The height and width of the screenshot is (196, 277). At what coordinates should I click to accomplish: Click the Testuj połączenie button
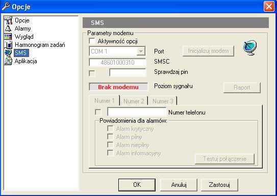[224, 159]
